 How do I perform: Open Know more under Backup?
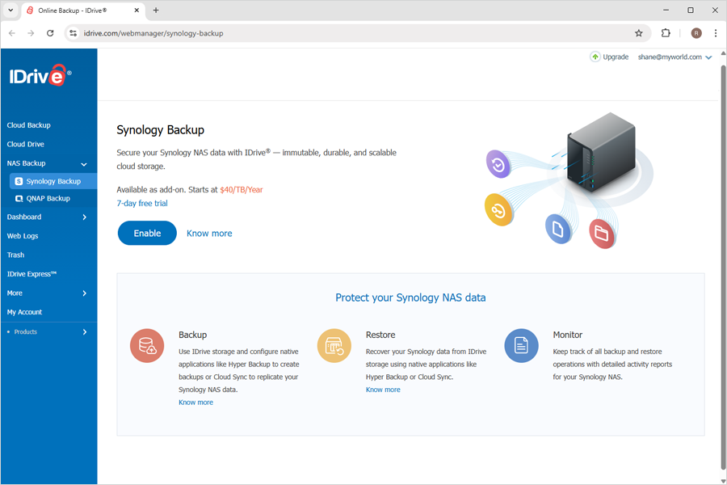(x=195, y=403)
